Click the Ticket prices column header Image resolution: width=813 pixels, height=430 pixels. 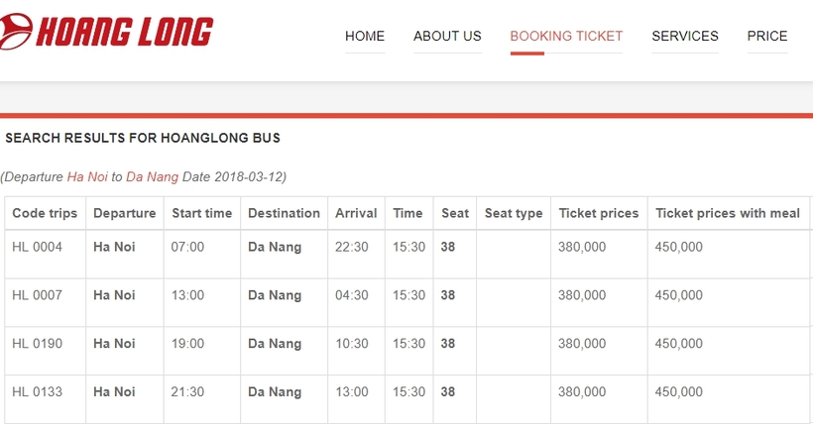pos(598,213)
